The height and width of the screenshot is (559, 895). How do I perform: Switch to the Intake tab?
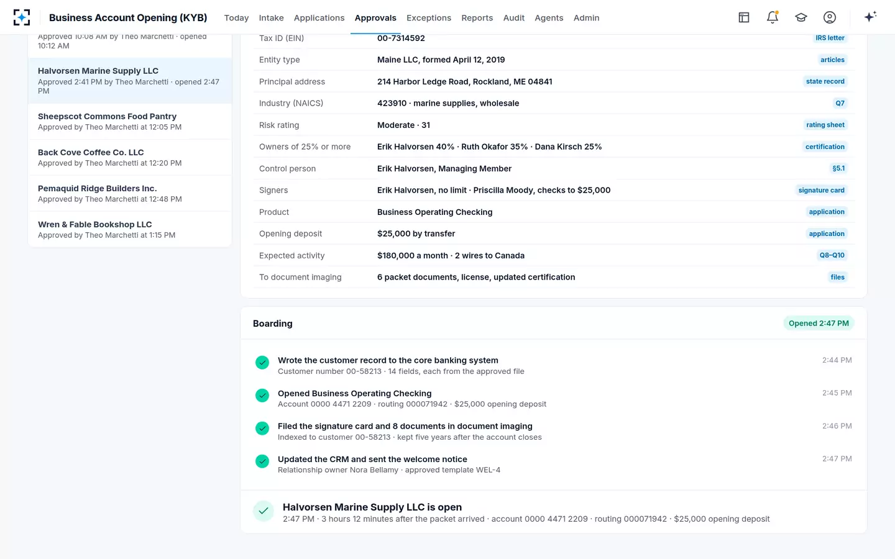[272, 18]
